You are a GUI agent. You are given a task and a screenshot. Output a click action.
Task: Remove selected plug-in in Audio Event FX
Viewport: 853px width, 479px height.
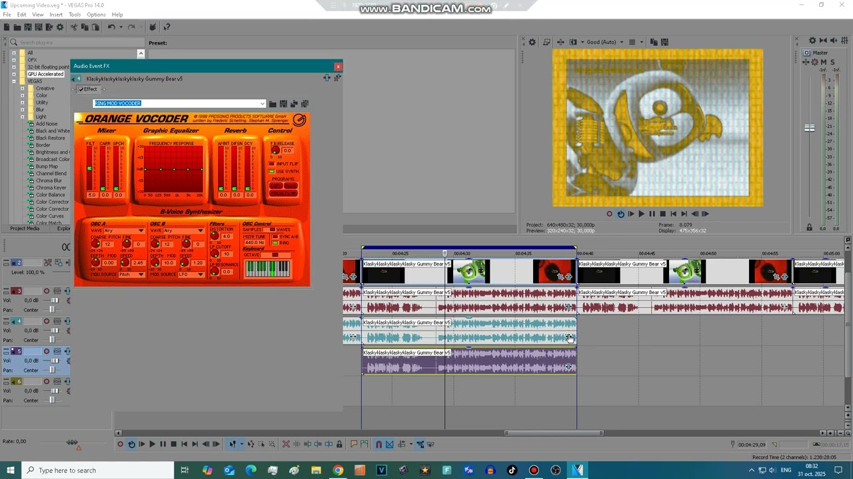[x=337, y=78]
